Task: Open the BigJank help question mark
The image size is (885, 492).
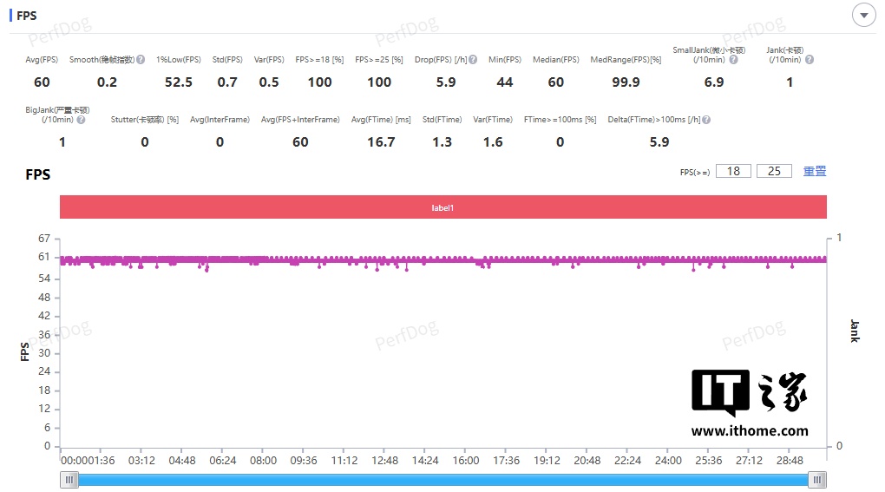Action: [x=81, y=120]
